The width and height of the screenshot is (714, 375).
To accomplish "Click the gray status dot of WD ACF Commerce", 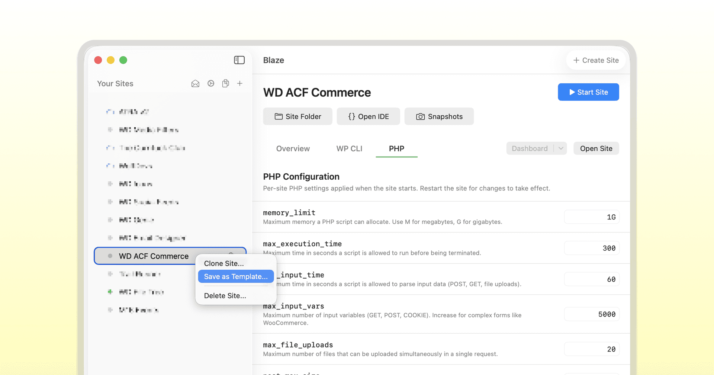I will point(110,256).
